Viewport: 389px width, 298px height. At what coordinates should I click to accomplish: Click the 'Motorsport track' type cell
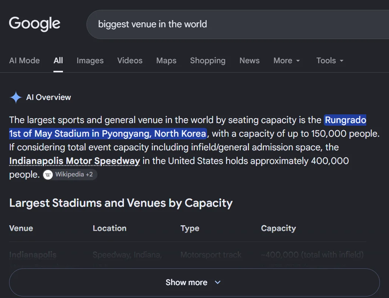pyautogui.click(x=211, y=255)
